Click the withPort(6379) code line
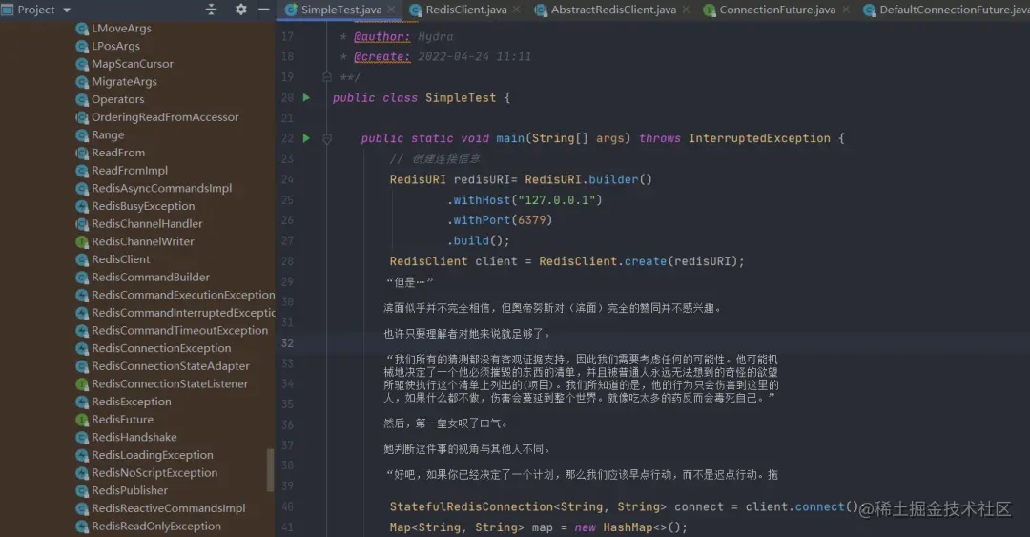This screenshot has height=537, width=1030. point(499,220)
